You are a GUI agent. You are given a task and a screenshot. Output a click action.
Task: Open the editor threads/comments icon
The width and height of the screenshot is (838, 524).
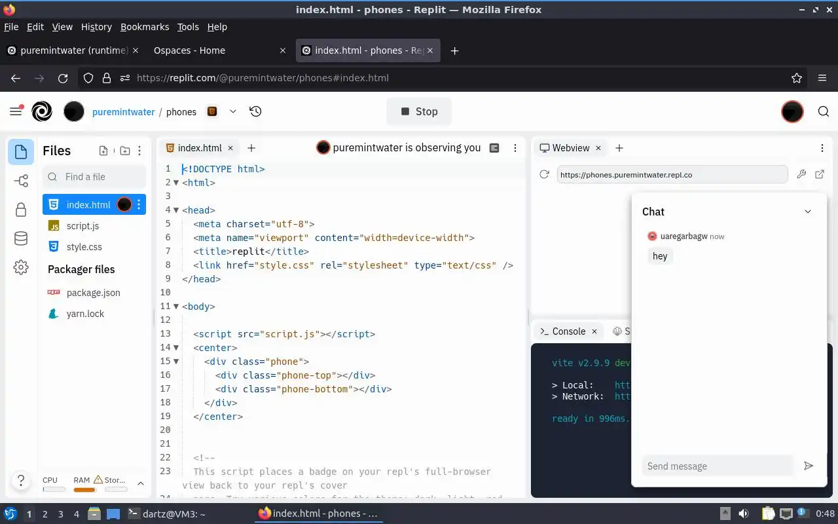click(494, 148)
